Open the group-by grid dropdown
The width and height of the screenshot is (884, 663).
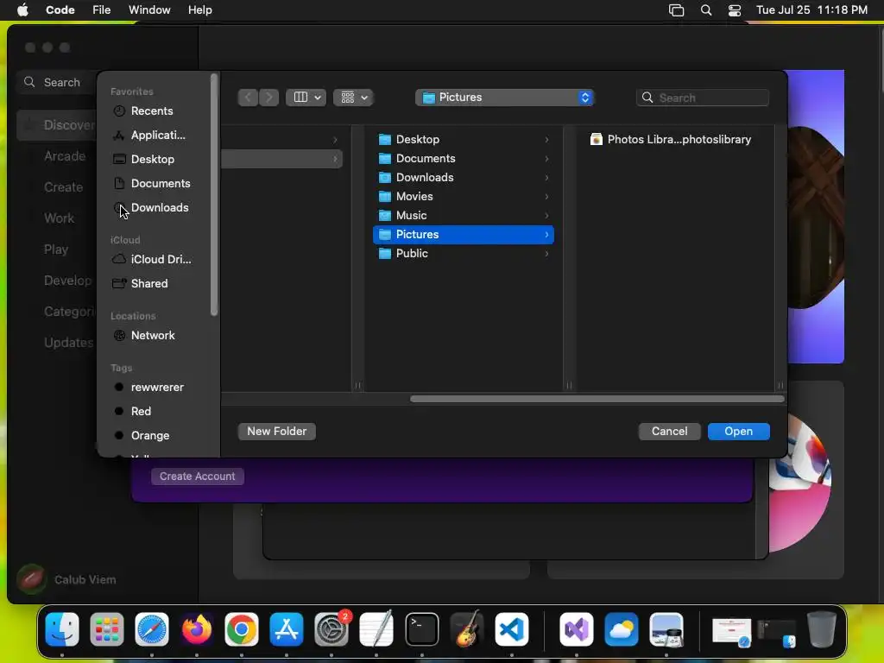[x=353, y=98]
